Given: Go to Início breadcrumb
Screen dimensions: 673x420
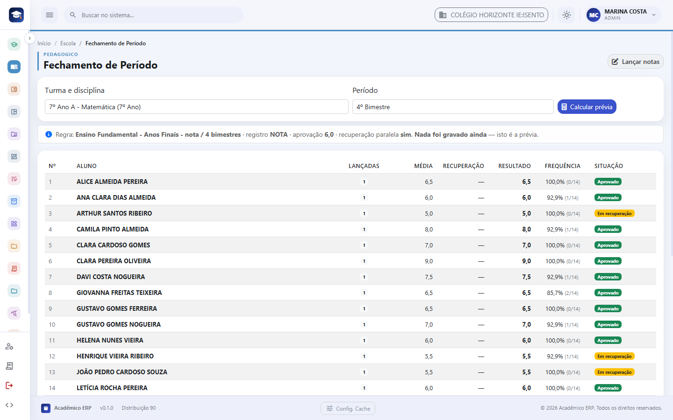Looking at the screenshot, I should pyautogui.click(x=44, y=43).
